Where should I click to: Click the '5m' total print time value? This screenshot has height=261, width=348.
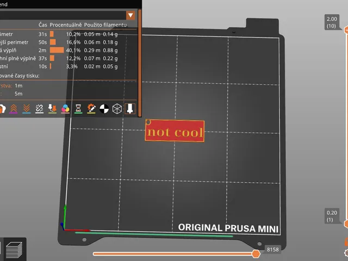tap(18, 94)
